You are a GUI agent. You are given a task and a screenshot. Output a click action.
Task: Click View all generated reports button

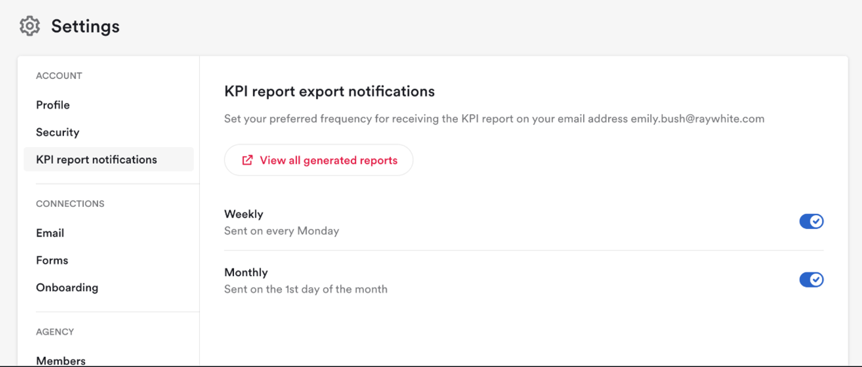[318, 160]
